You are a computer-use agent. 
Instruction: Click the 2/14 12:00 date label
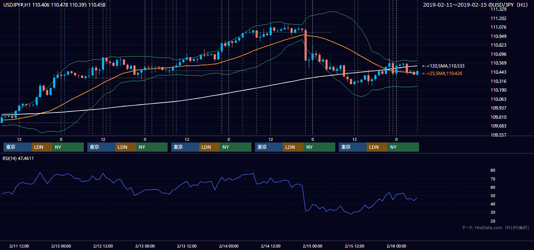click(271, 246)
